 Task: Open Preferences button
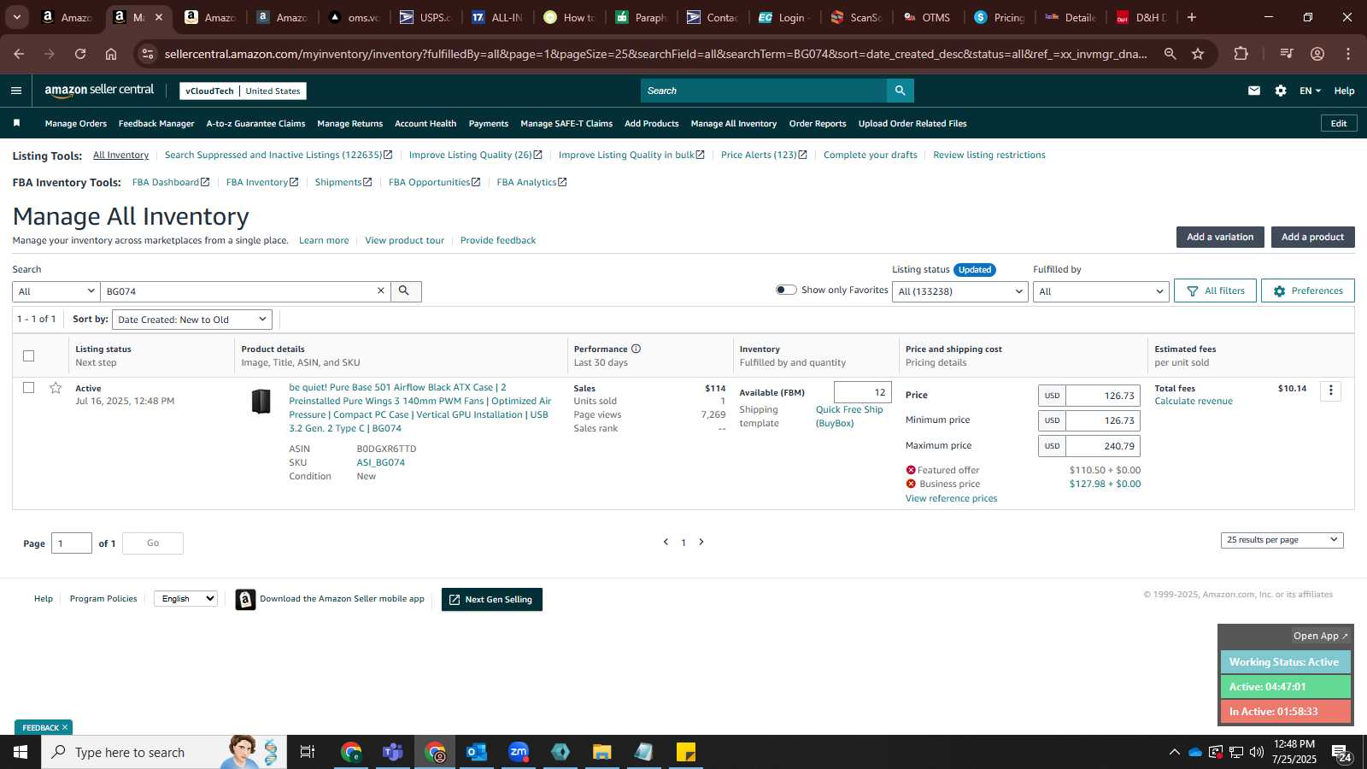coord(1308,291)
